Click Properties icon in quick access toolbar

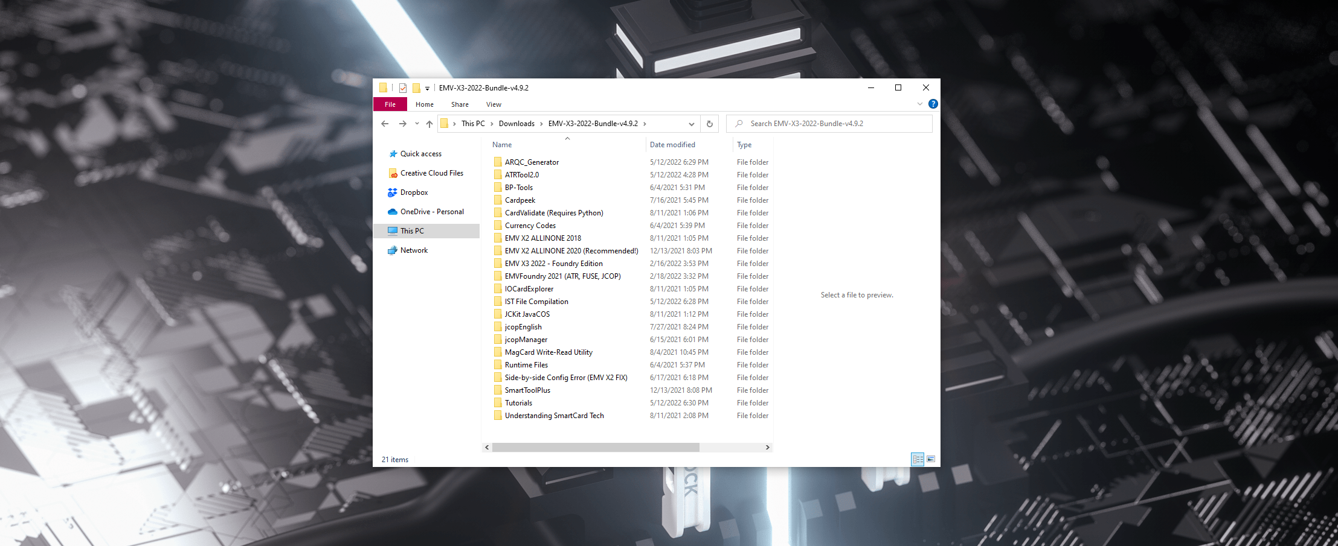point(403,88)
